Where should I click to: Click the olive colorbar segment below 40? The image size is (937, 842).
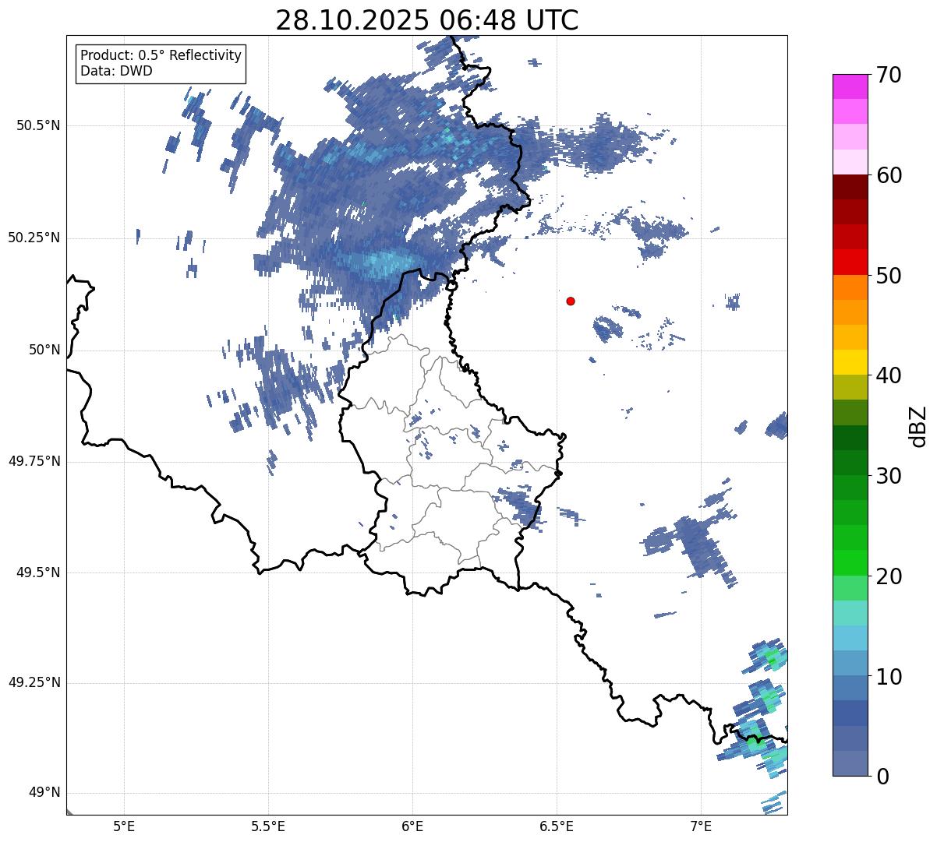(x=850, y=387)
